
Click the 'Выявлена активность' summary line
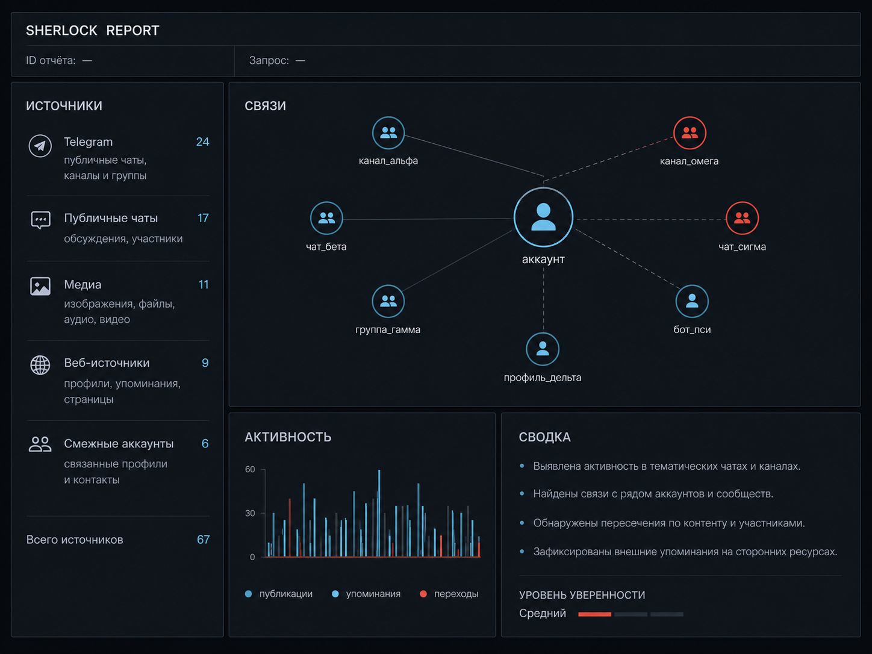pyautogui.click(x=667, y=466)
